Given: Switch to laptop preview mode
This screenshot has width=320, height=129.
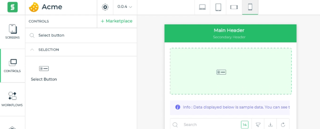Looking at the screenshot, I should click(202, 7).
